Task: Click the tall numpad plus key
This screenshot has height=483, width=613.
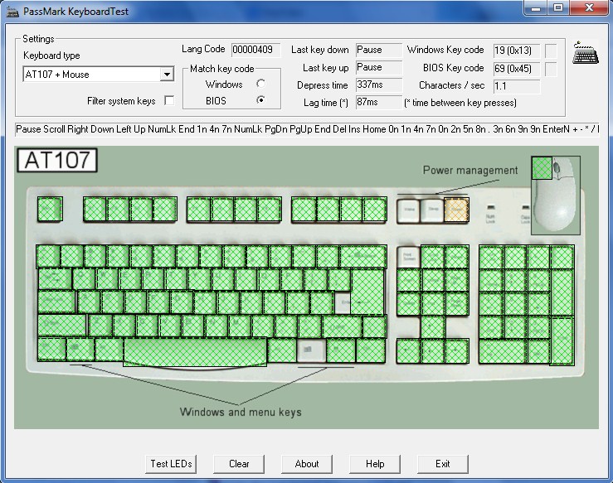Action: click(x=562, y=292)
